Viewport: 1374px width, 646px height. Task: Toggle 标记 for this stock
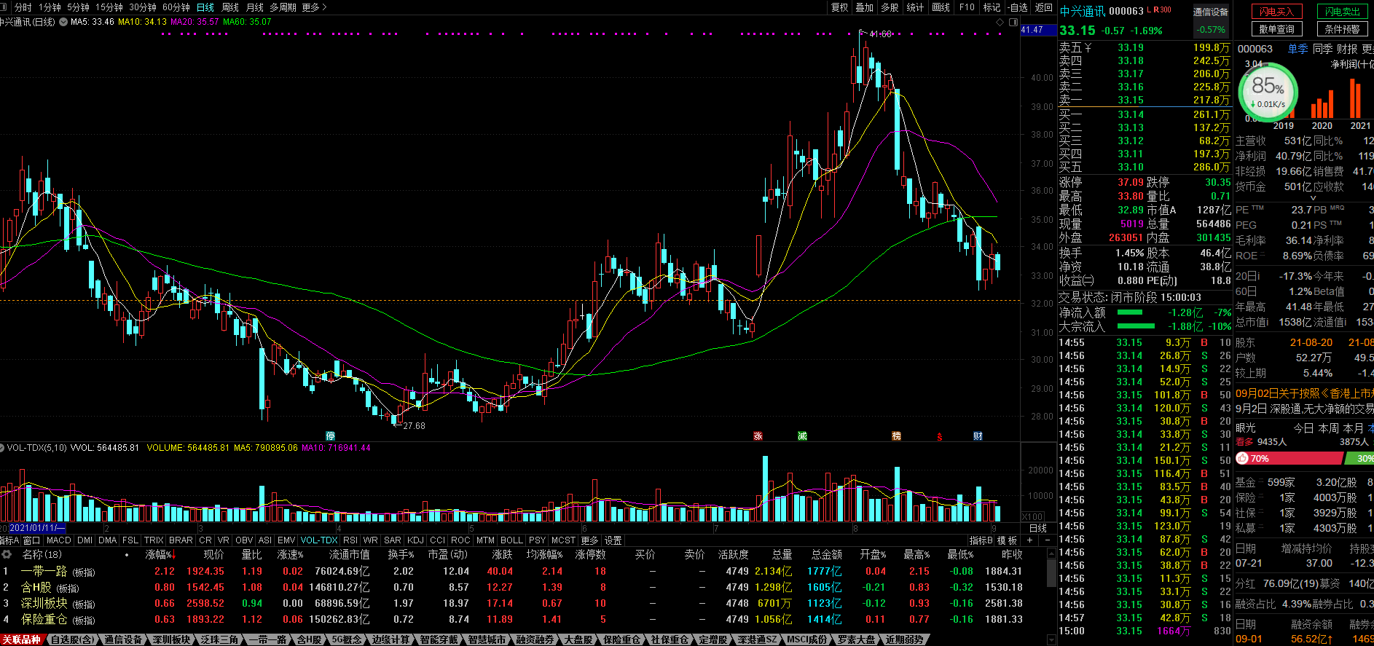(x=992, y=7)
